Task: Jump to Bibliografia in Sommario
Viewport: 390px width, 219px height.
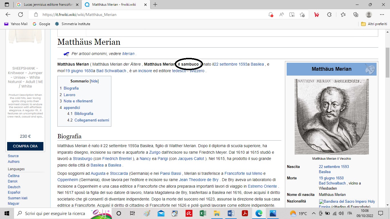Action: (84, 114)
